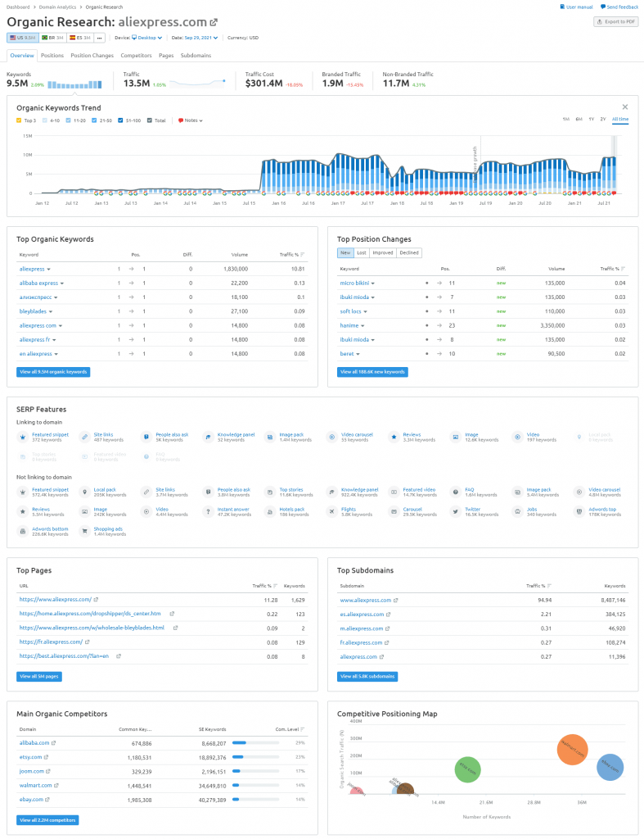Expand the beret keyword dropdown

[x=358, y=354]
